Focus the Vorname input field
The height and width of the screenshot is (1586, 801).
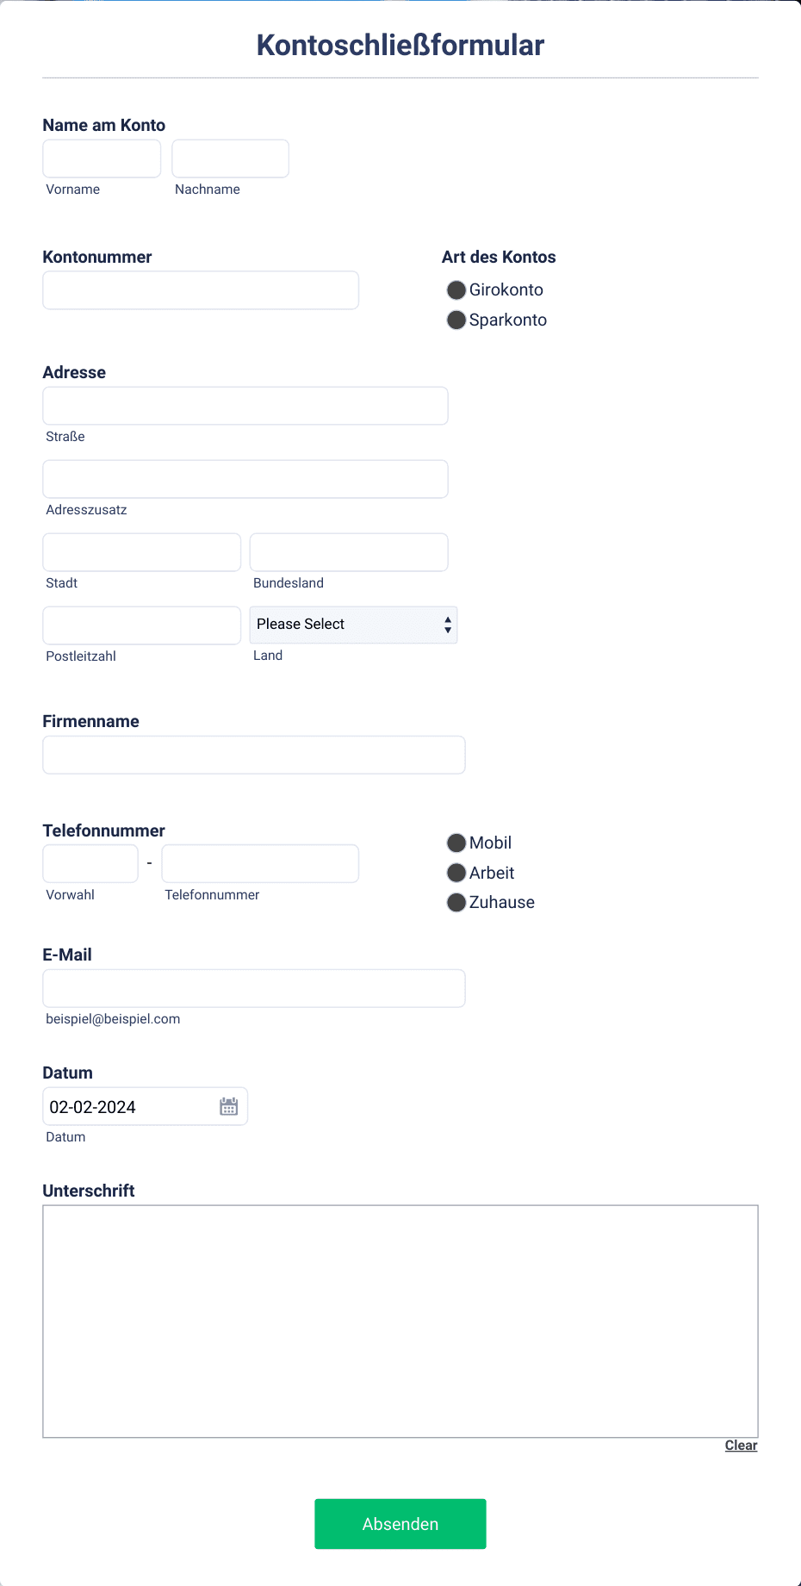pos(102,159)
